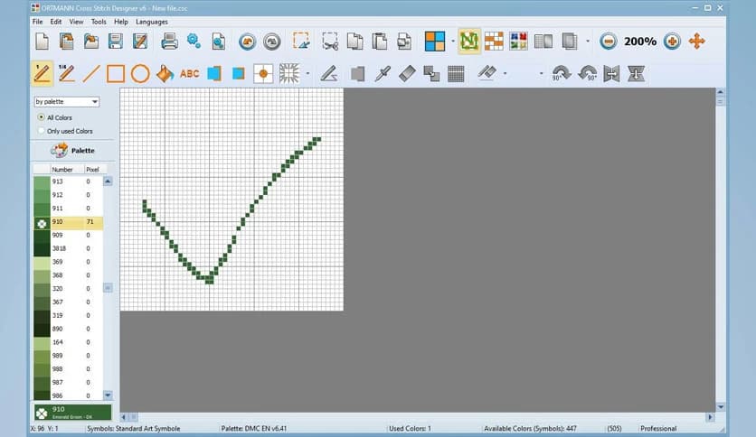Pick the eyedropper color picker tool

pos(383,74)
